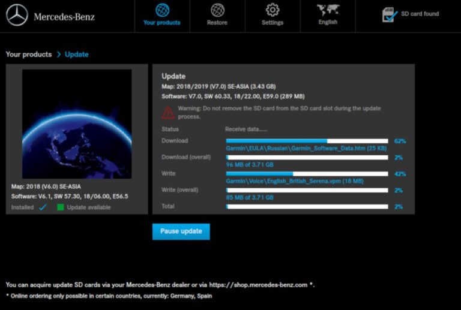Open the Your products globe icon

(162, 10)
